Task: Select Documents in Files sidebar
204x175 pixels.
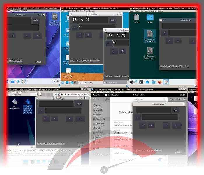Action: 100,119
